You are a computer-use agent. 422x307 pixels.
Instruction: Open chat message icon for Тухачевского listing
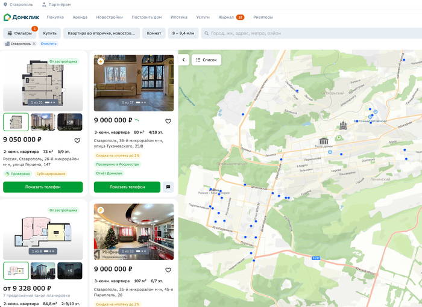(168, 187)
